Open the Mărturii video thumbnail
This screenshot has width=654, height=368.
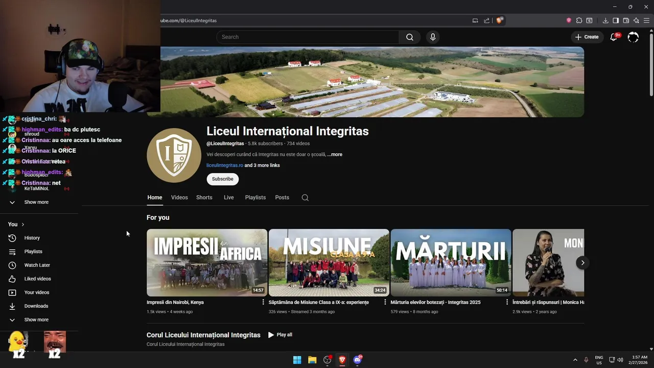pos(451,263)
